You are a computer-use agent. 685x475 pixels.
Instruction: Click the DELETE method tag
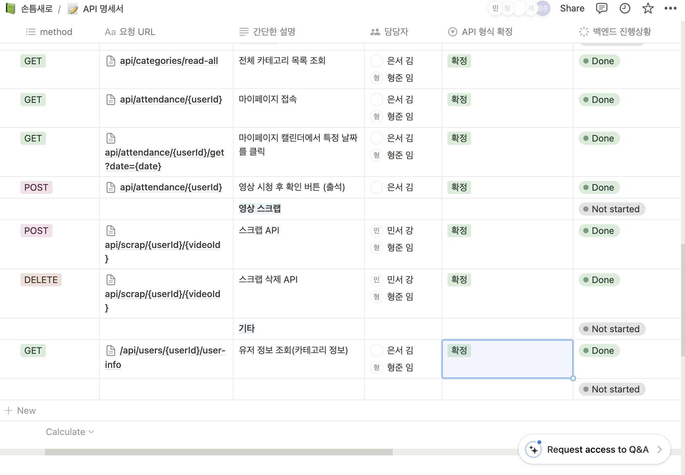[41, 280]
